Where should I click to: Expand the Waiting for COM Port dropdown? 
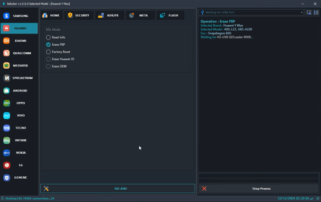point(252,12)
